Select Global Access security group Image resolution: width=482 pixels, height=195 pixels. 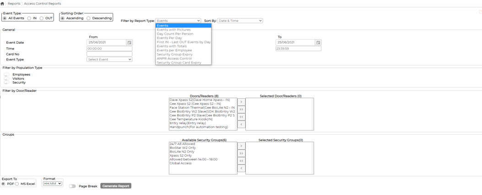[202, 163]
